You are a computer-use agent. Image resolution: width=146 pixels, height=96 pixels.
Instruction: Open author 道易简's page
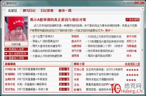pos(75,56)
